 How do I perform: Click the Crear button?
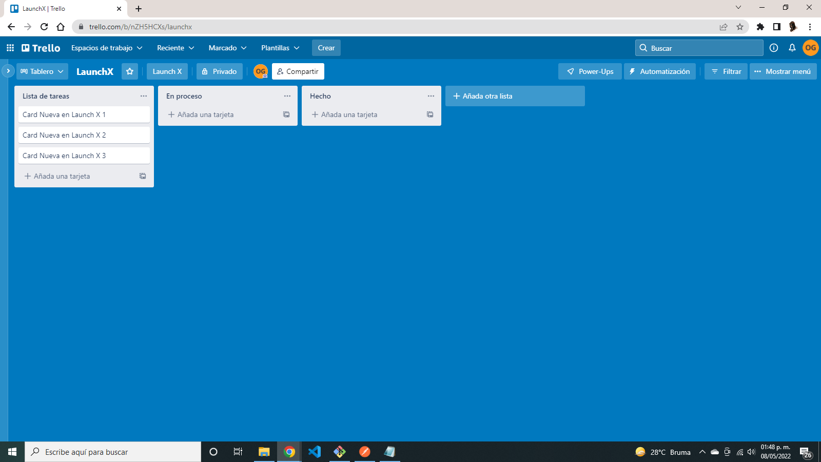click(x=326, y=48)
